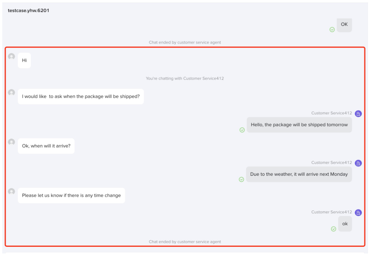Click the green check beside "Due to the weather" message
372x258 pixels.
[x=242, y=180]
